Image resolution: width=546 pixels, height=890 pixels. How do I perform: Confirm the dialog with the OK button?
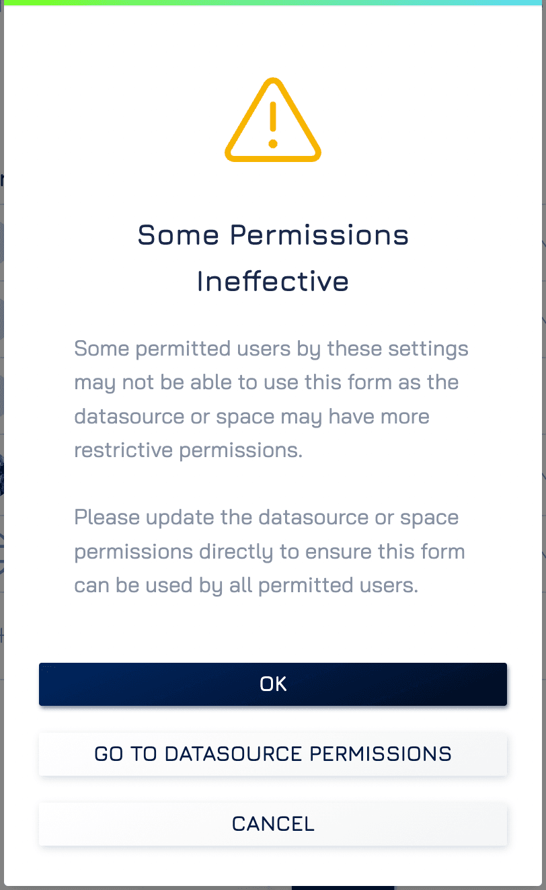(272, 684)
